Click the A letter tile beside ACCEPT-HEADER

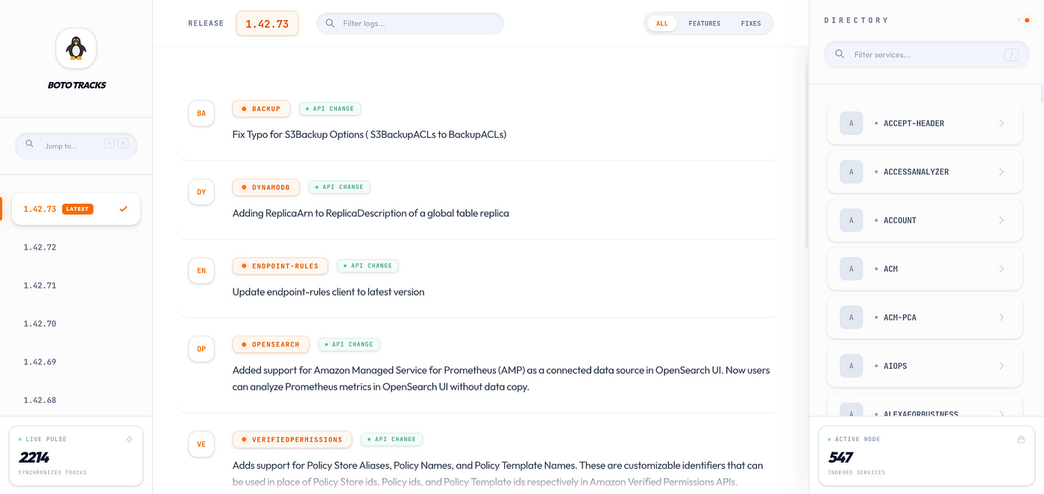pos(851,124)
